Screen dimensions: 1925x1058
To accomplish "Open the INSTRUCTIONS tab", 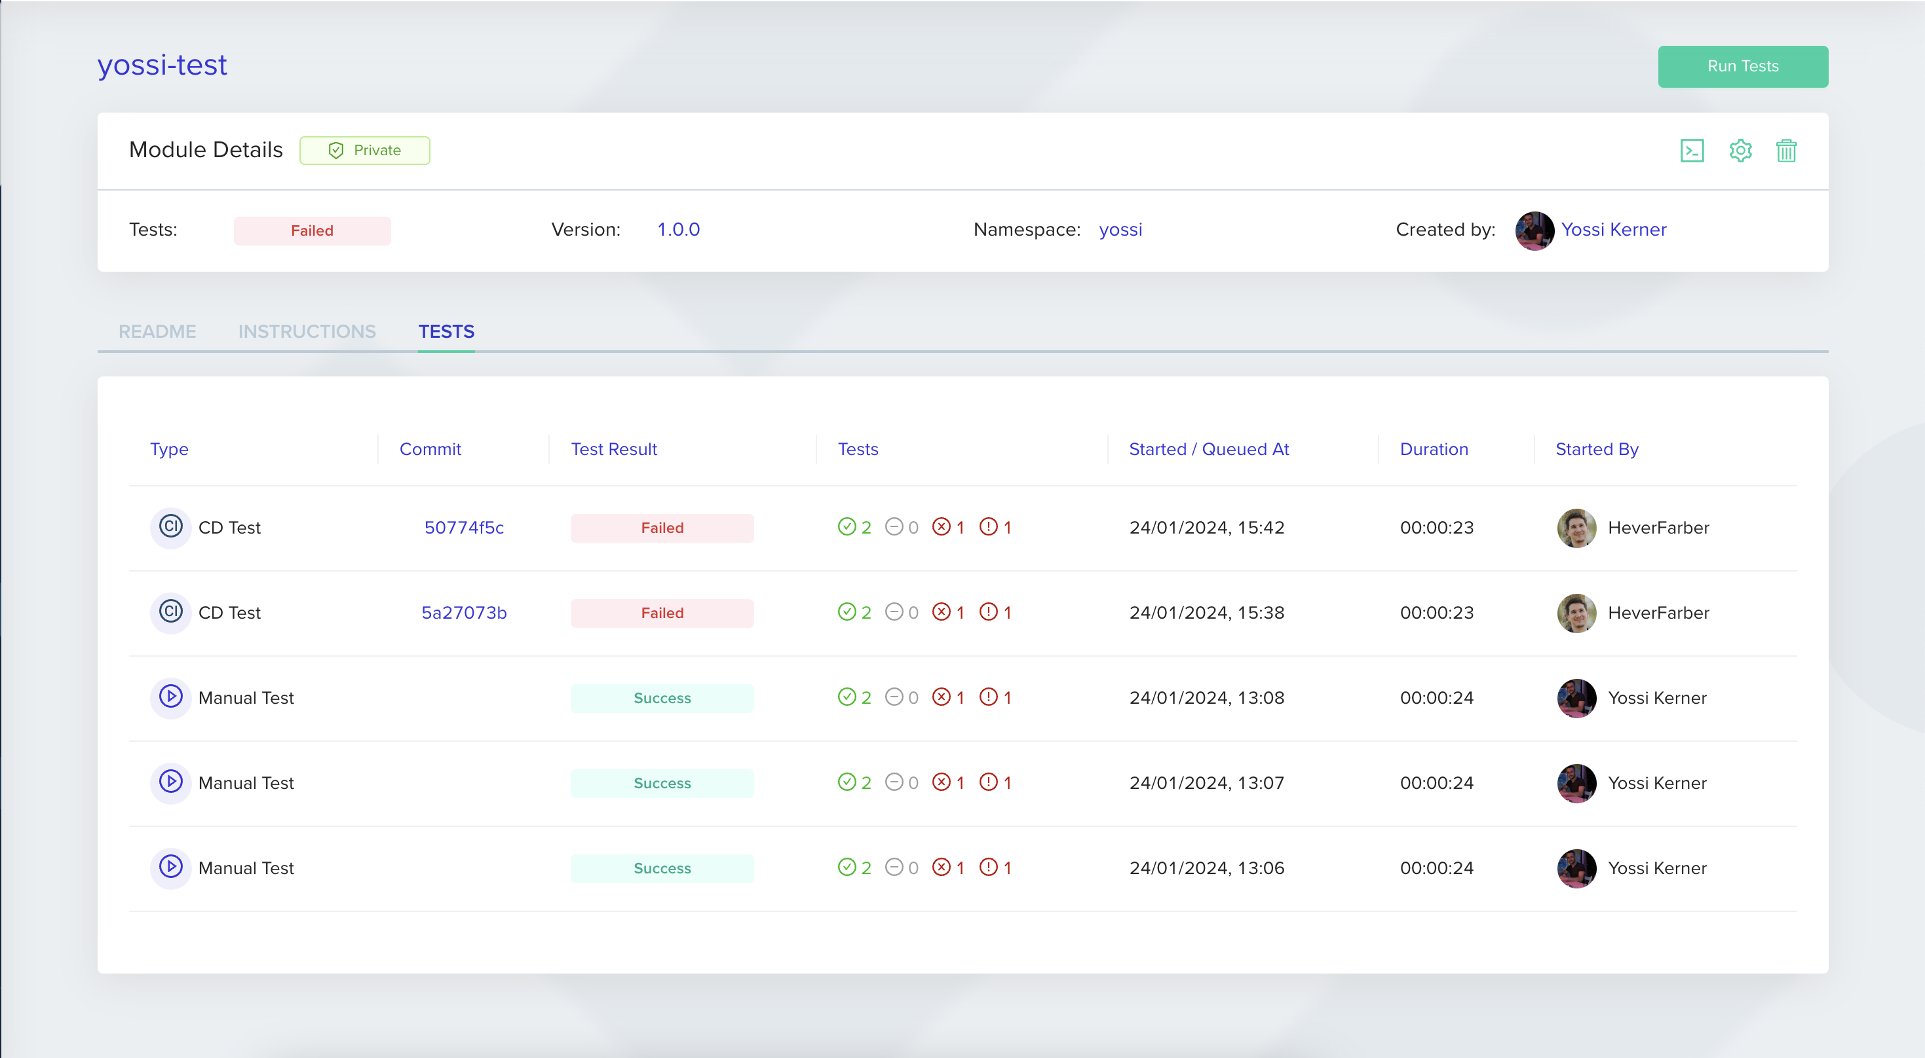I will click(x=307, y=331).
